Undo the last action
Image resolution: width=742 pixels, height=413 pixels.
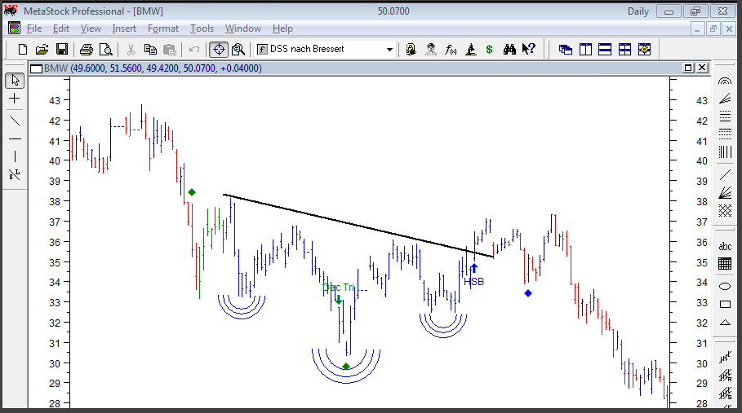click(194, 49)
